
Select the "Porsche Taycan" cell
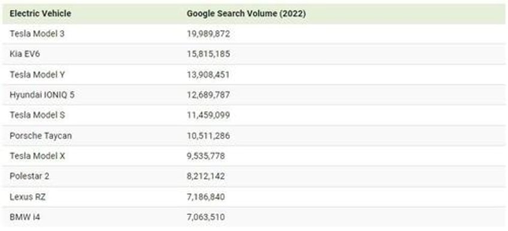coord(41,136)
